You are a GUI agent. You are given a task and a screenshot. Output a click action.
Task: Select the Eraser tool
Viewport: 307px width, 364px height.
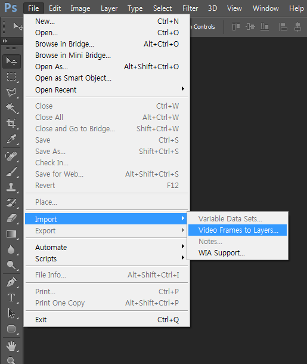coord(11,218)
